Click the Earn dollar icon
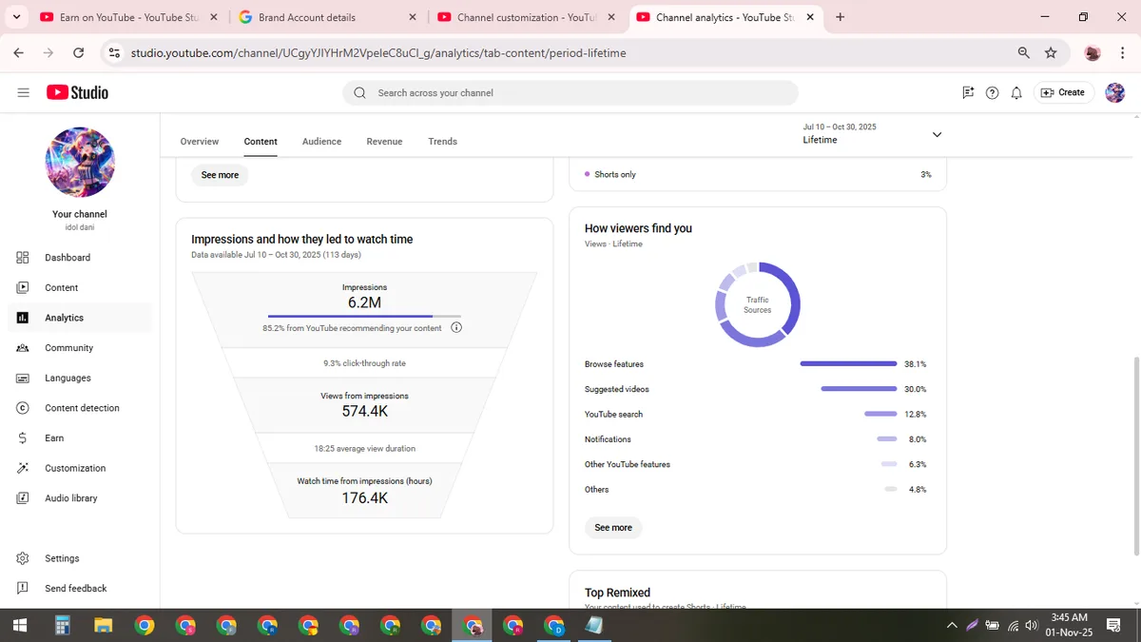 click(23, 438)
